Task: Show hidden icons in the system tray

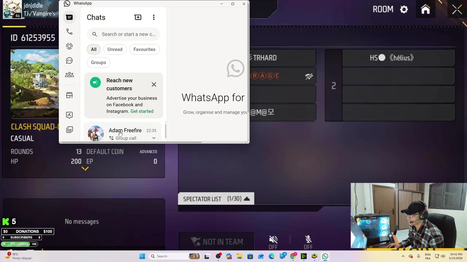Action: tap(403, 256)
